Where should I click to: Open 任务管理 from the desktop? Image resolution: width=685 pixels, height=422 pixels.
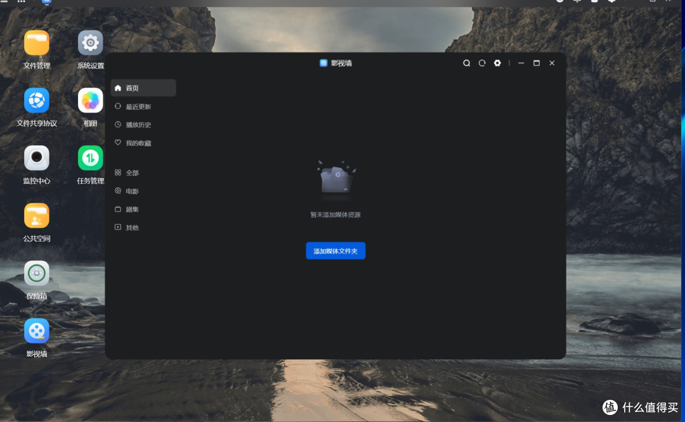coord(91,158)
